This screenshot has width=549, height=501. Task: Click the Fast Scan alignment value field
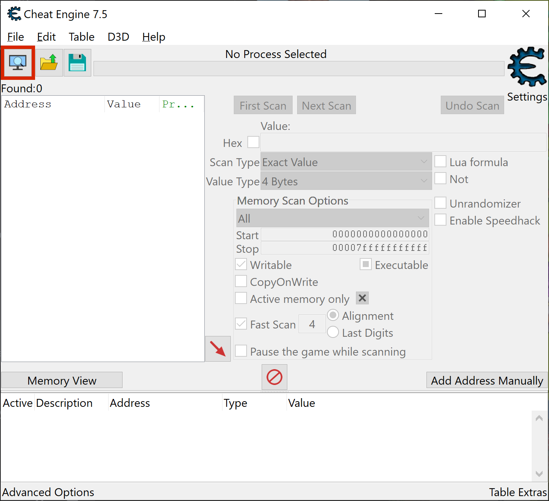[312, 324]
